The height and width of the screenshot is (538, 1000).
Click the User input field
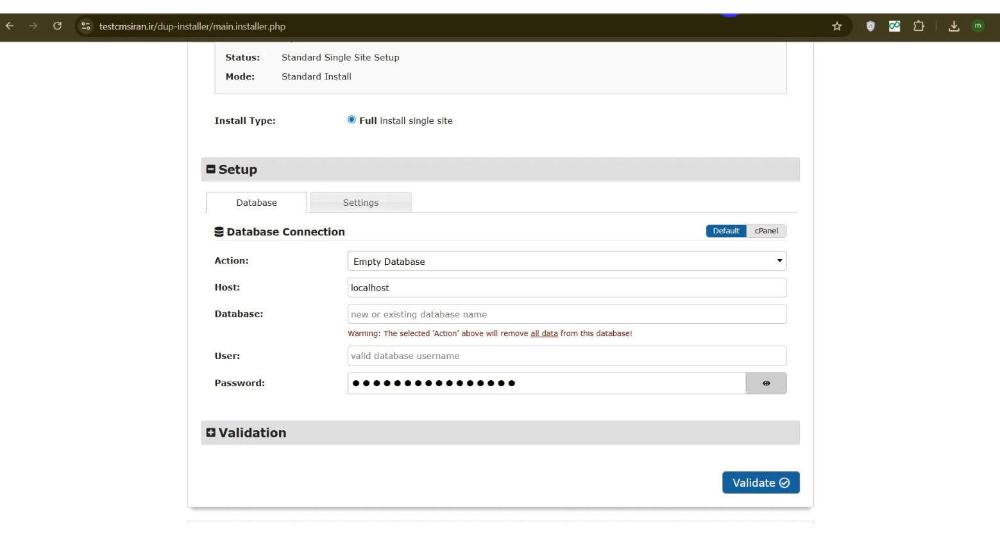click(567, 356)
